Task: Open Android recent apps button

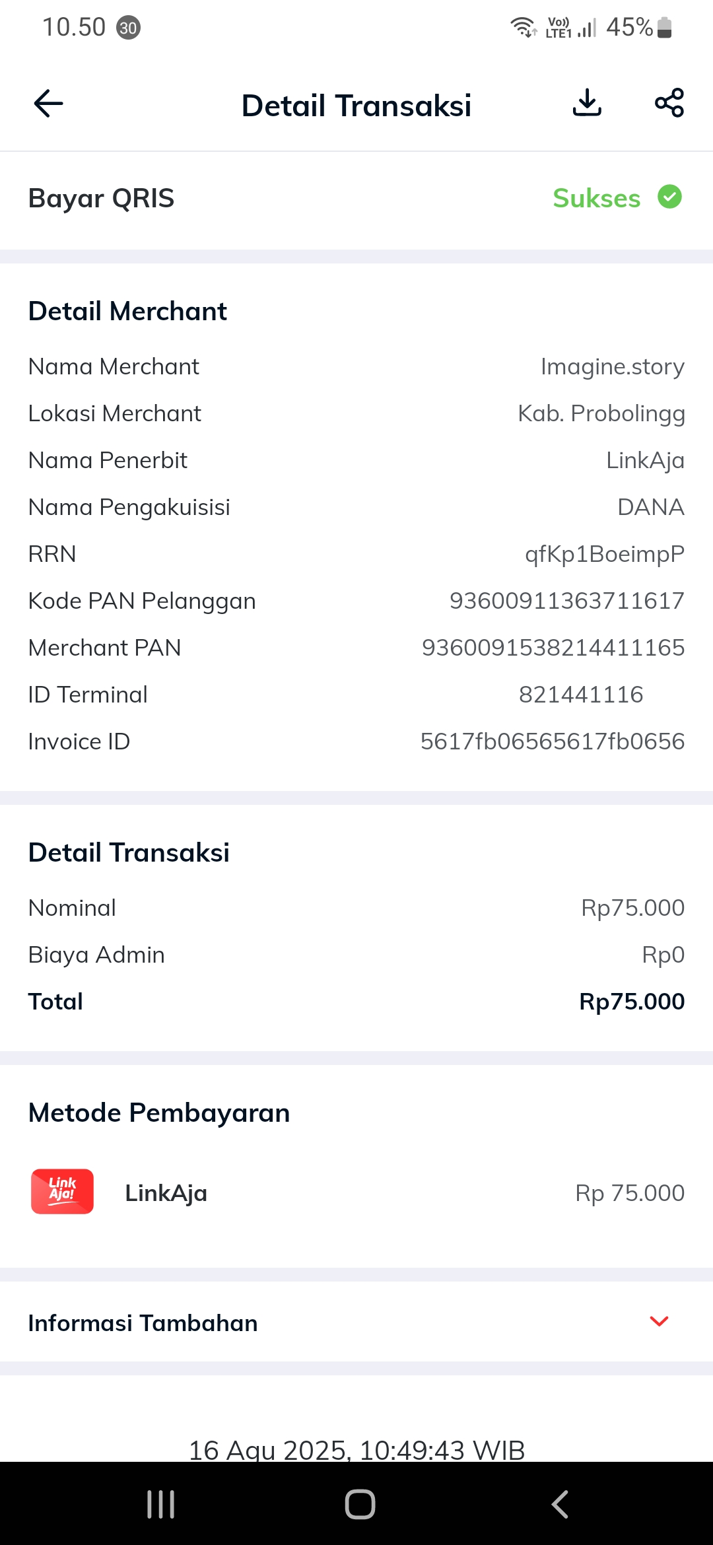Action: pos(160,1504)
